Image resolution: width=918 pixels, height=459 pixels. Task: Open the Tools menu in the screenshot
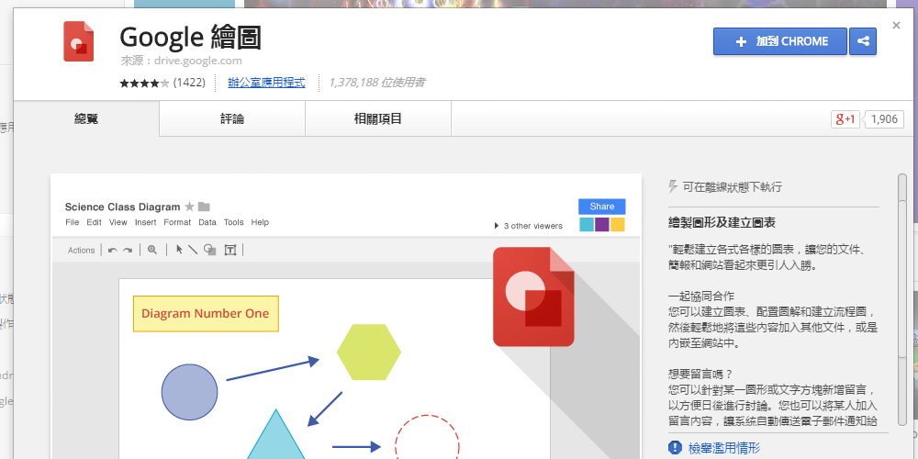tap(233, 222)
